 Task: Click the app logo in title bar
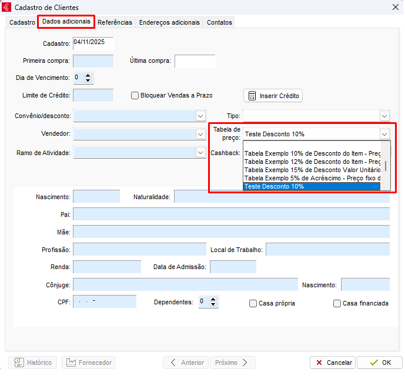pos(7,6)
